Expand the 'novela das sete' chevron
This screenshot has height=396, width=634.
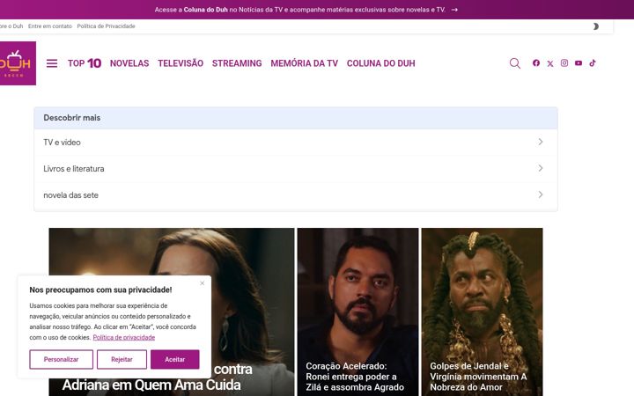[x=541, y=194]
